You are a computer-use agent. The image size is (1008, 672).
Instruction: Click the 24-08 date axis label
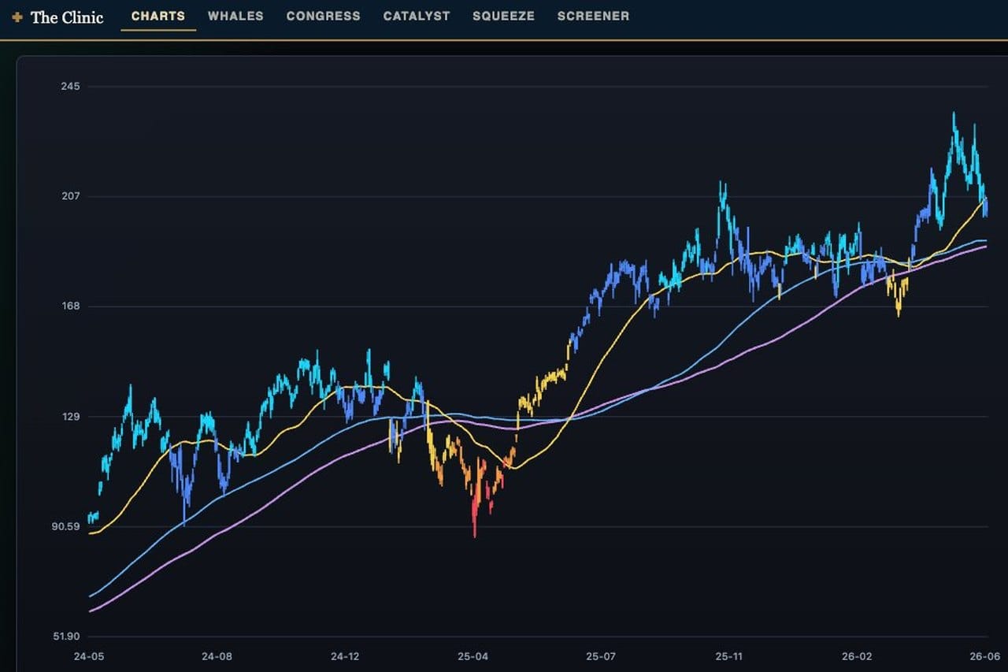(x=217, y=656)
